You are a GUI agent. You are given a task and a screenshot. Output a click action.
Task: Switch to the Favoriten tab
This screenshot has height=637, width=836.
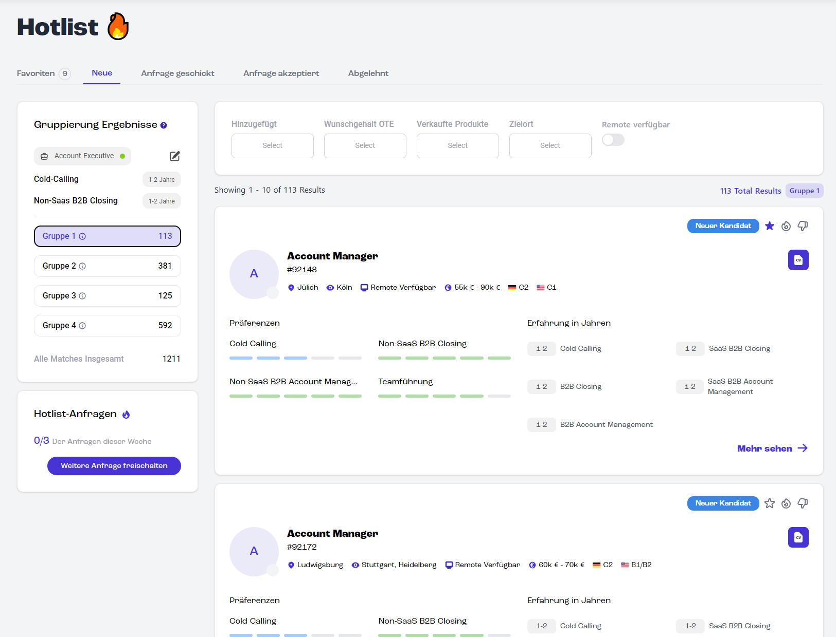pos(44,73)
